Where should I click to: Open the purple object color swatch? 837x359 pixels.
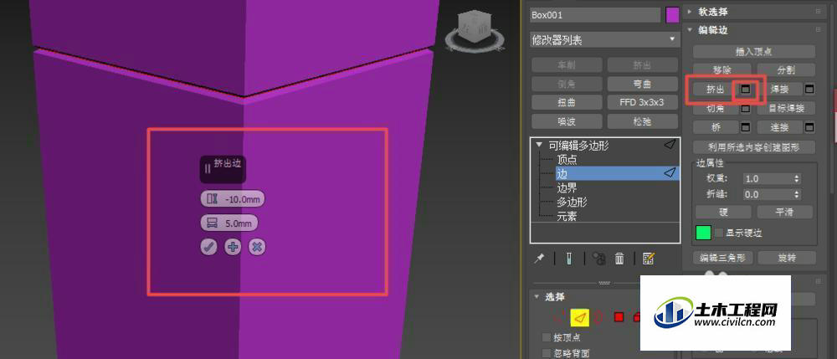672,15
